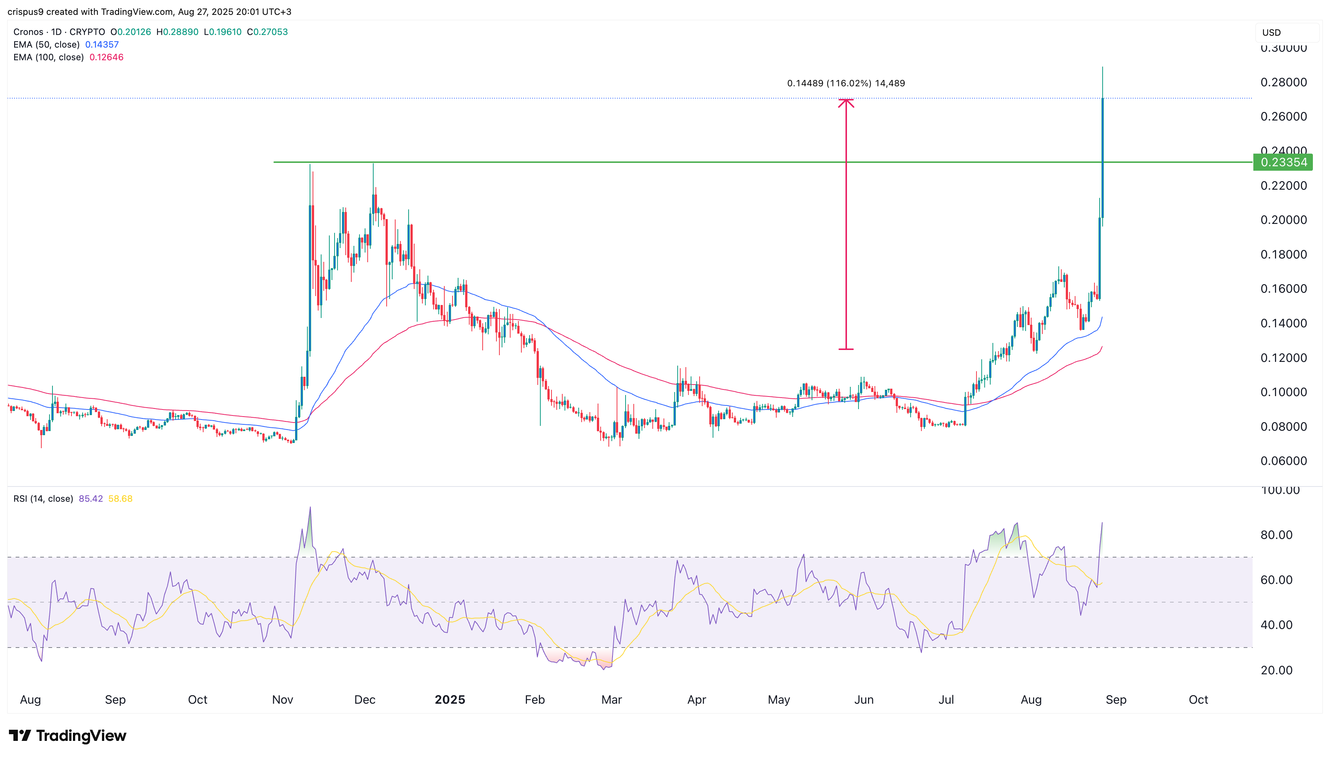Screen dimensions: 1330x758
Task: Click the 2025 year marker on time axis
Action: [450, 700]
